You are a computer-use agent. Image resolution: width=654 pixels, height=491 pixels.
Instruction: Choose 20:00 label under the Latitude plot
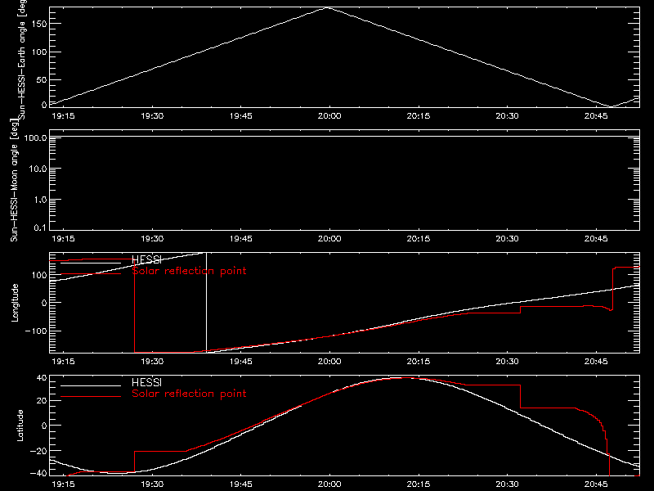pos(329,484)
